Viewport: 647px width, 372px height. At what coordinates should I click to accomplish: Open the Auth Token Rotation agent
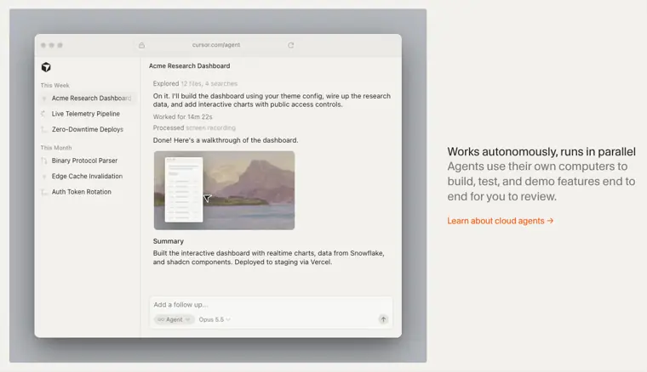81,192
